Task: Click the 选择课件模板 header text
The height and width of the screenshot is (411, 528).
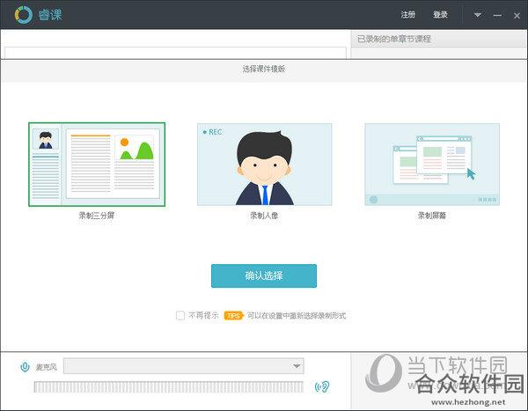Action: coord(264,69)
